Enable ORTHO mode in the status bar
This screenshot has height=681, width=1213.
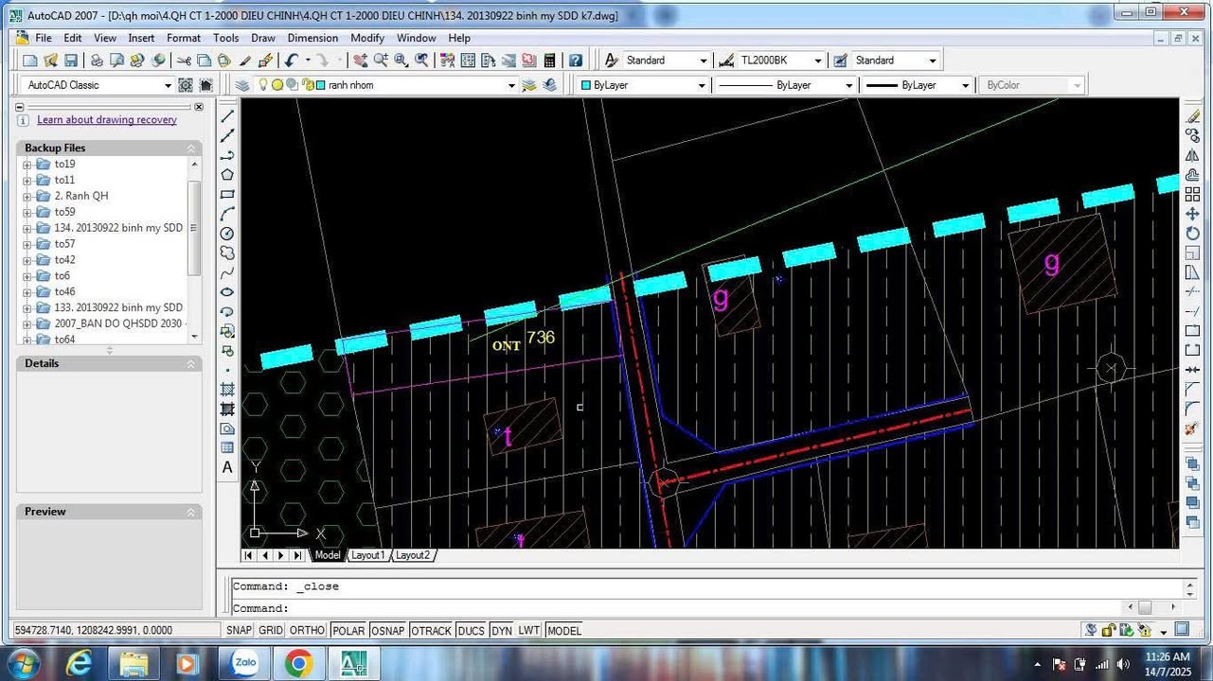point(307,630)
